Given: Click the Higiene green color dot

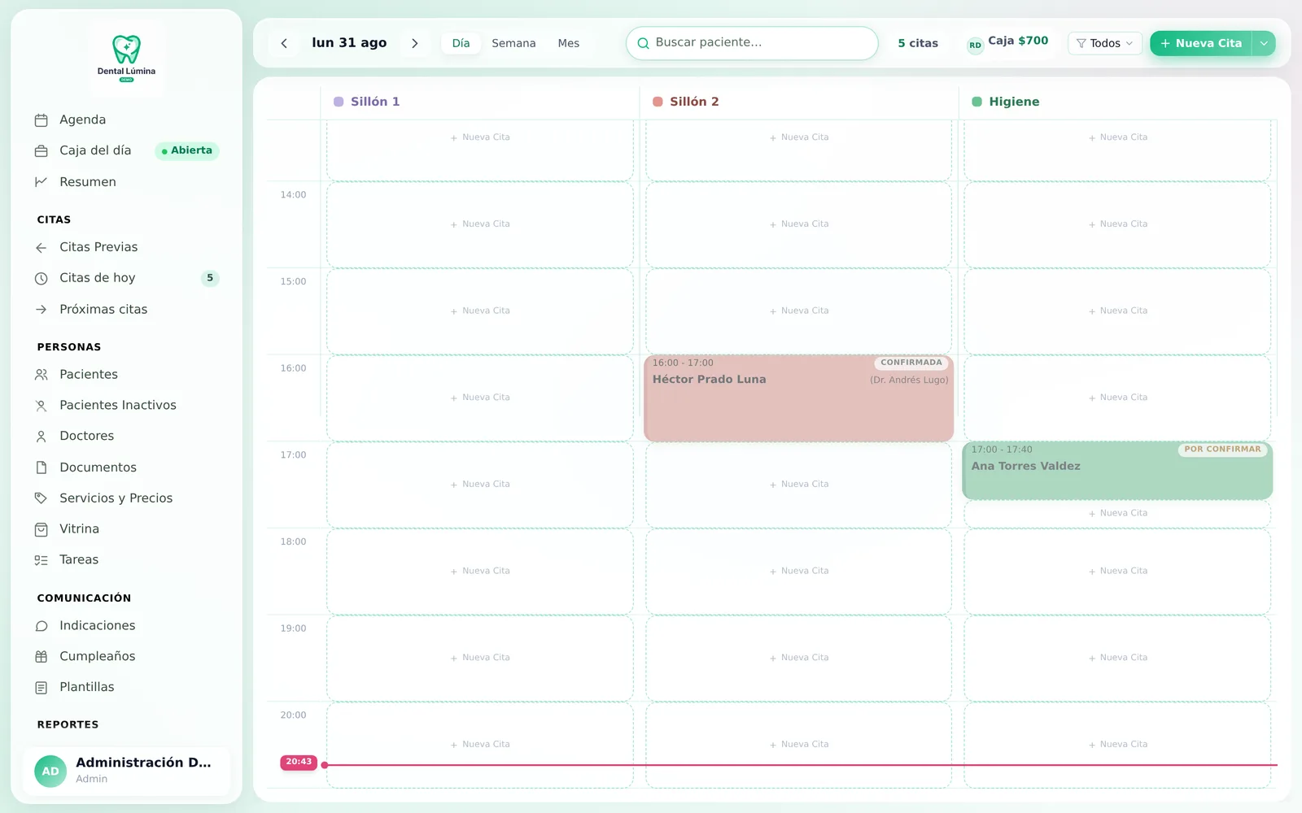Looking at the screenshot, I should click(x=976, y=102).
